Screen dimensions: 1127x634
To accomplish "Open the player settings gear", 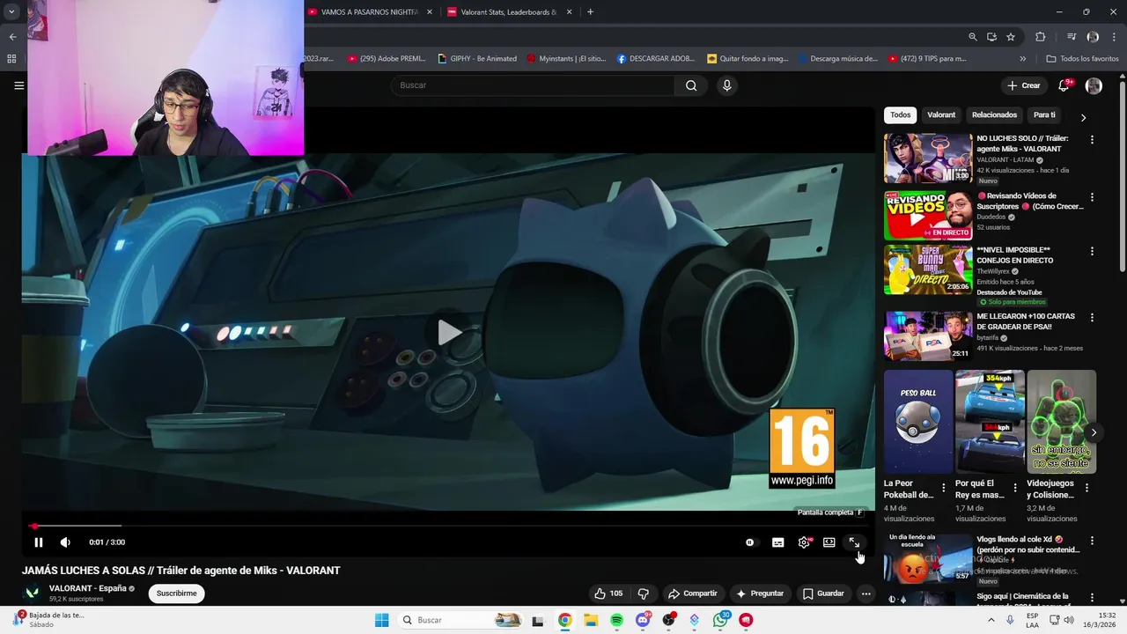I will [x=804, y=542].
